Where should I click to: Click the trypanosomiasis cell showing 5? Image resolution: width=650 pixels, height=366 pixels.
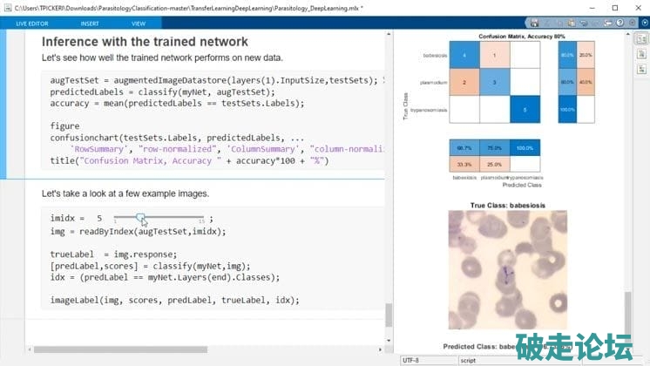[x=525, y=110]
